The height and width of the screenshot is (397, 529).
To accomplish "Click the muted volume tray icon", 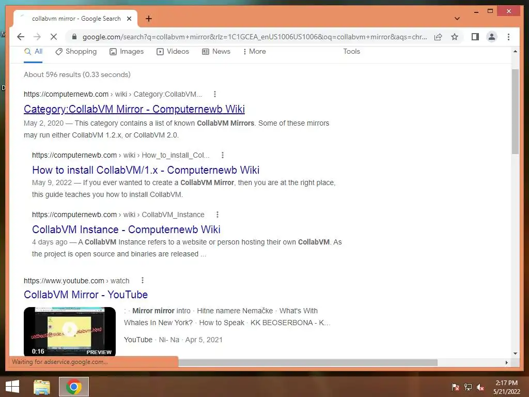I will click(480, 387).
